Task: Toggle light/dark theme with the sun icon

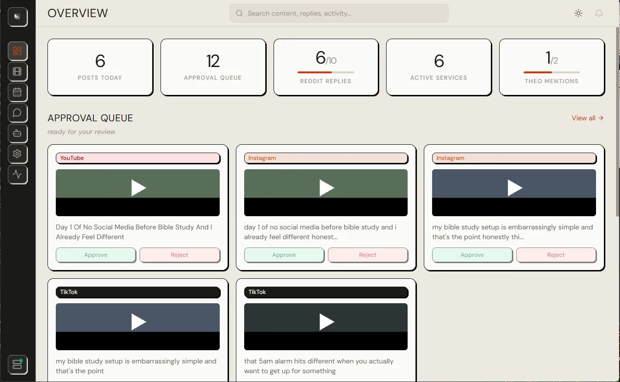Action: [x=578, y=13]
